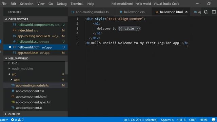Close helloworld.html from Open Editors
This screenshot has width=217, height=122.
pyautogui.click(x=10, y=47)
